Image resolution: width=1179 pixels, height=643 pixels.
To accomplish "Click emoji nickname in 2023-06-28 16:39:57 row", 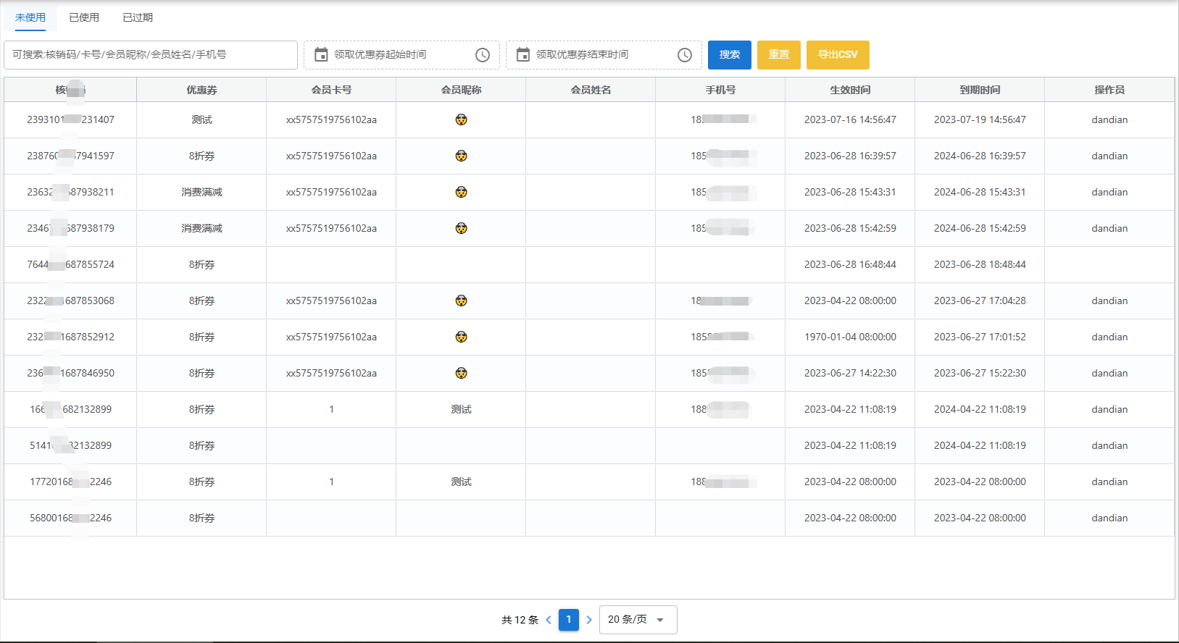I will tap(462, 156).
